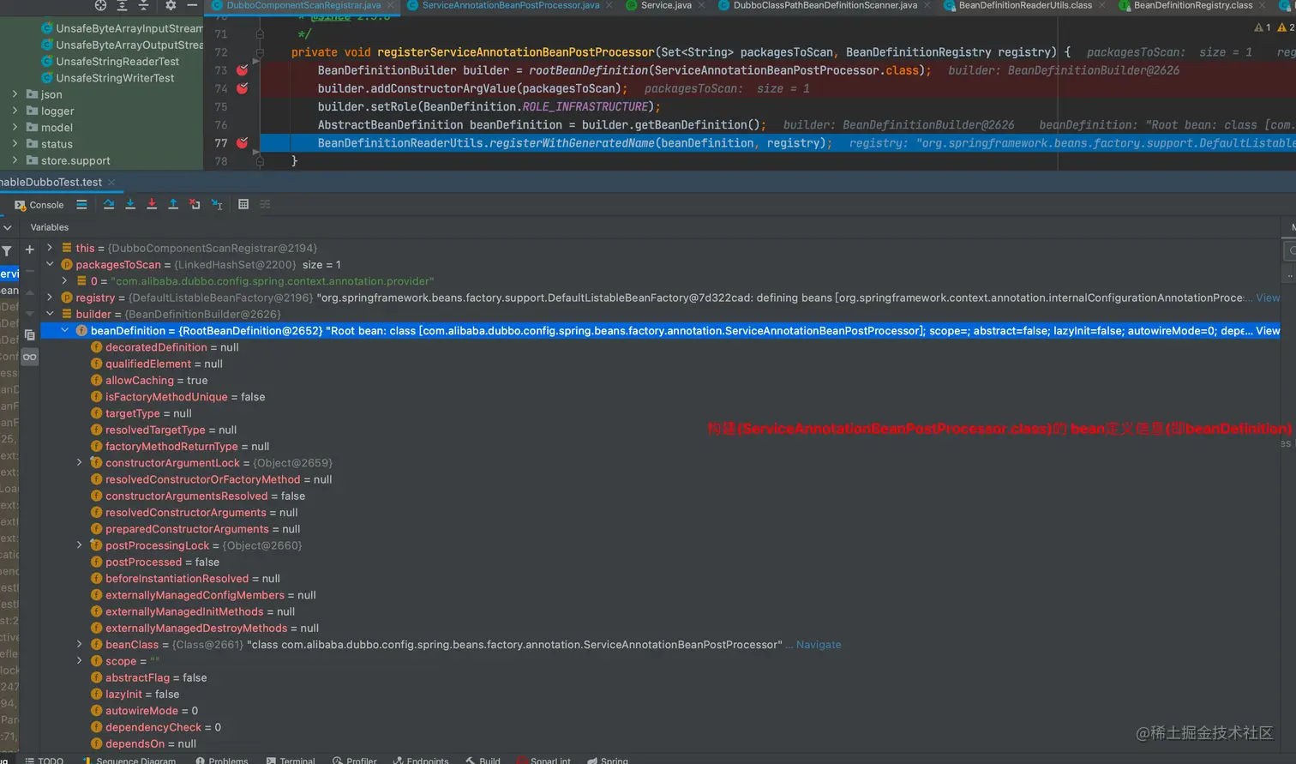1296x764 pixels.
Task: Click the remove watch minus icon
Action: point(29,271)
